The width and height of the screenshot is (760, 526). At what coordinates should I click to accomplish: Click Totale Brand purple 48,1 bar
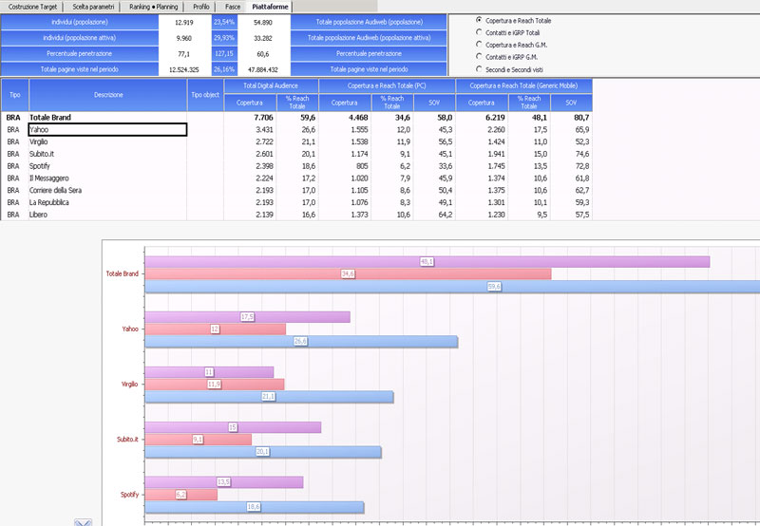click(x=426, y=261)
